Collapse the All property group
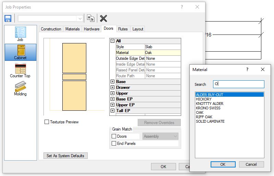 (x=112, y=41)
